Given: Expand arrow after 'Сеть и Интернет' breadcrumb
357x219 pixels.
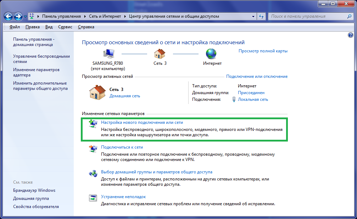Looking at the screenshot, I should (125, 16).
